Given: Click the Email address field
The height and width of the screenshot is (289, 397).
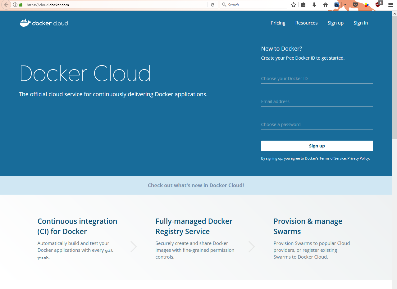Looking at the screenshot, I should [317, 102].
